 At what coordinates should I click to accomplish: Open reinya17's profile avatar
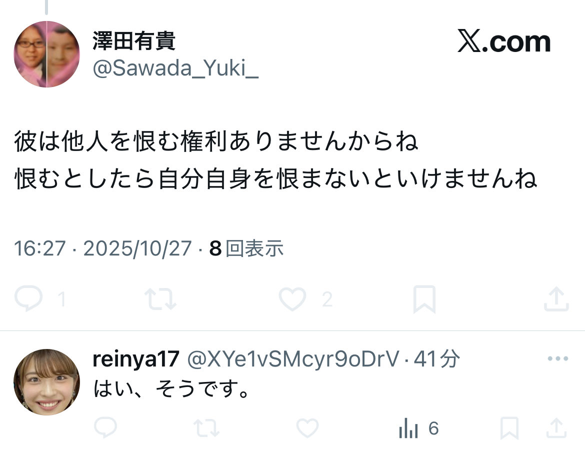point(46,382)
